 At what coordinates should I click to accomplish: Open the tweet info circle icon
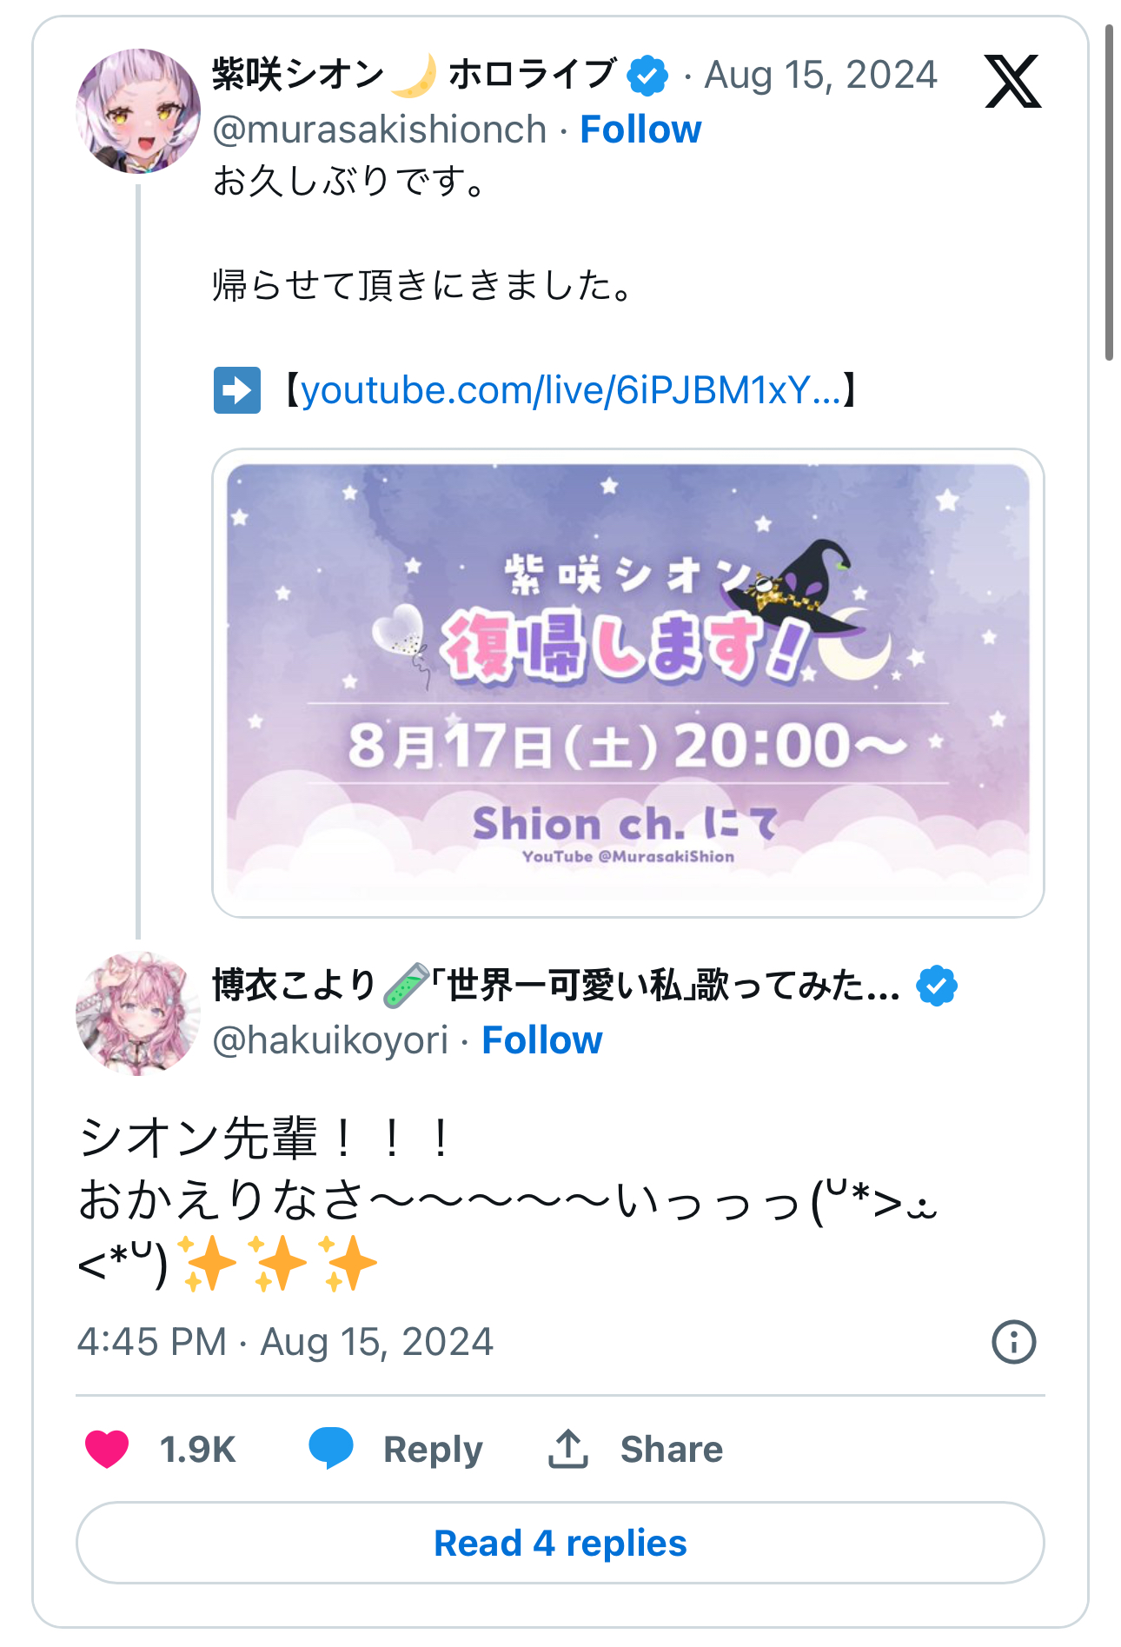[1013, 1342]
